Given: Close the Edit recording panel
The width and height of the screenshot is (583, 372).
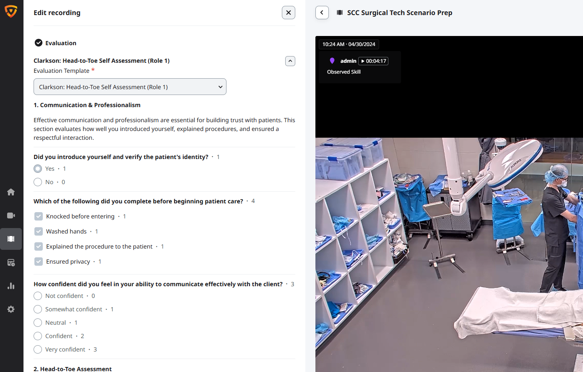Looking at the screenshot, I should click(x=289, y=13).
